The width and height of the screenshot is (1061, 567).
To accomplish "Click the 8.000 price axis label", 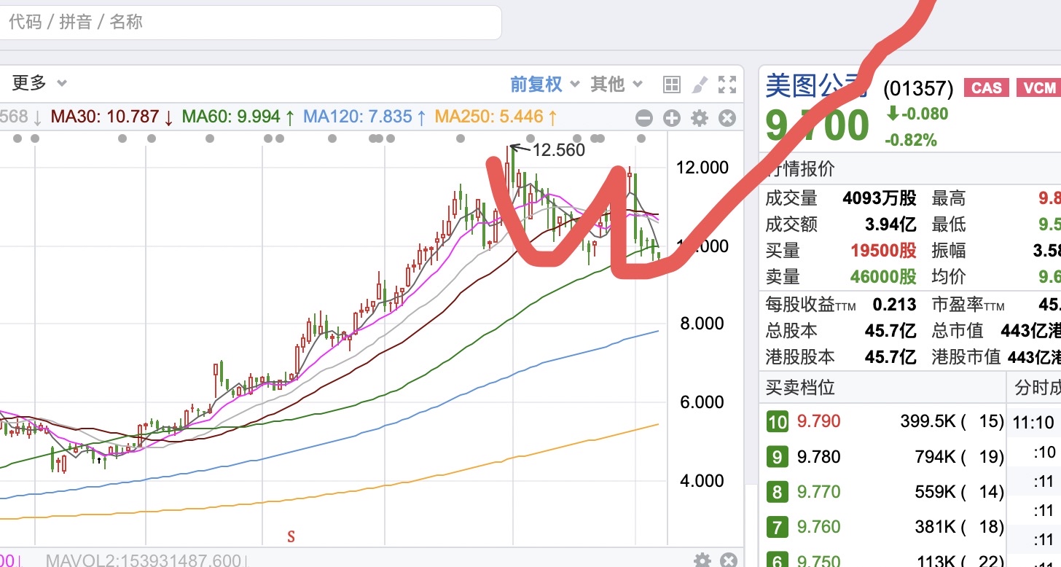I will (x=702, y=324).
